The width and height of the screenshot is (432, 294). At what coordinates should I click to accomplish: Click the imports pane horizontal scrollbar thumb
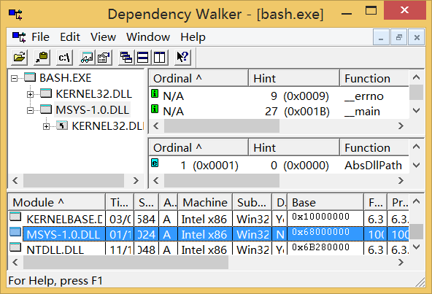(222, 126)
